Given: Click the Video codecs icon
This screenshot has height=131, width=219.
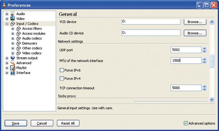Looking at the screenshot, I should pos(19,53).
